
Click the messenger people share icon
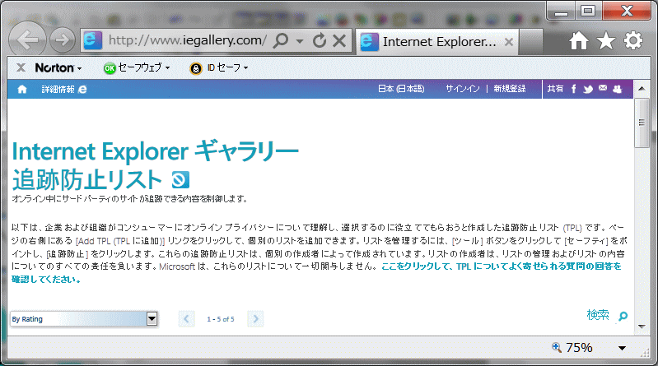tap(618, 89)
